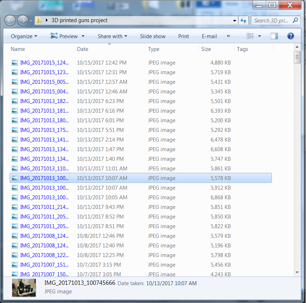
Task: Click image icon of IMG_20171013_180...
Action: [x=15, y=120]
